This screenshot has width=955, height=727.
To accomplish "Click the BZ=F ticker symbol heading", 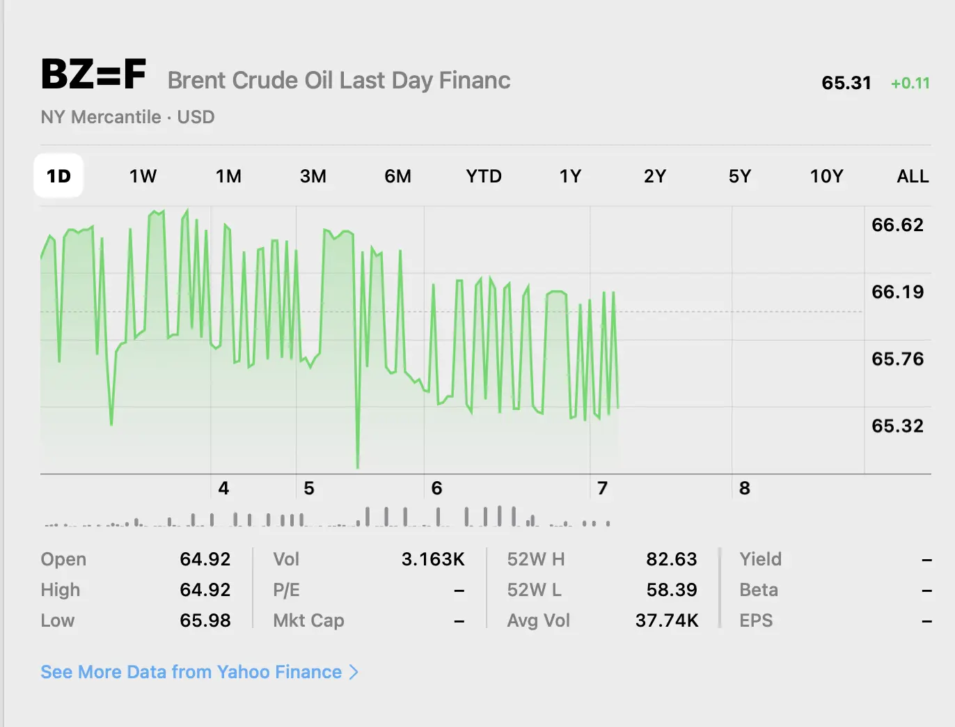I will 93,75.
